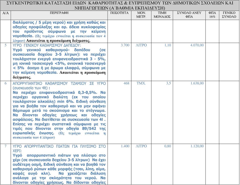
Task: Click heading 'ΥΓΡΟ ΓΕΝΙΚΟΥ ΚΑΘΑΡΙΣΜΟΥ ΔΑΠΕΔΟΥ:'
Action: tap(47, 45)
